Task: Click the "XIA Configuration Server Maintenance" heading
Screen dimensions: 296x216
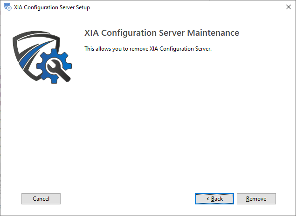Action: [x=161, y=33]
